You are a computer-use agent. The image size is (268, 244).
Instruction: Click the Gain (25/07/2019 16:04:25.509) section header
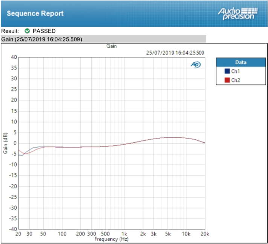[x=103, y=39]
